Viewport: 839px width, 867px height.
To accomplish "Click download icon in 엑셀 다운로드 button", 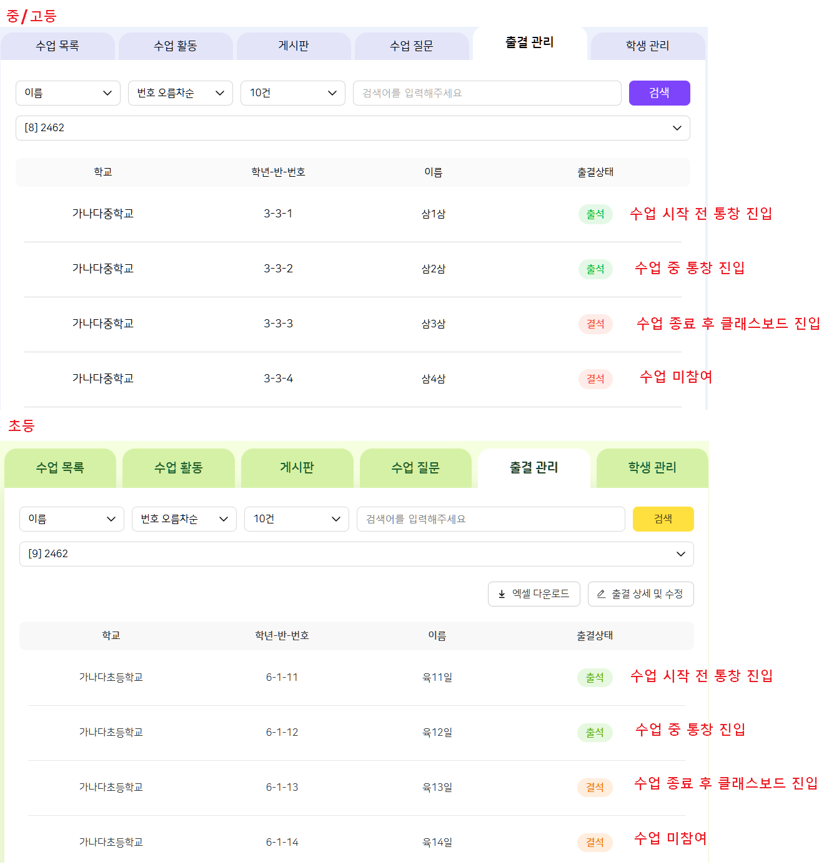I will point(502,594).
